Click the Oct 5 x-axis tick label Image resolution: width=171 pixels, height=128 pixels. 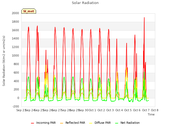(x=128, y=110)
